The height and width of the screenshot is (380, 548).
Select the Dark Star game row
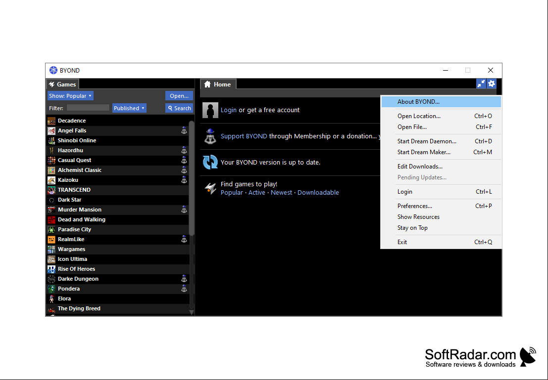[x=118, y=200]
